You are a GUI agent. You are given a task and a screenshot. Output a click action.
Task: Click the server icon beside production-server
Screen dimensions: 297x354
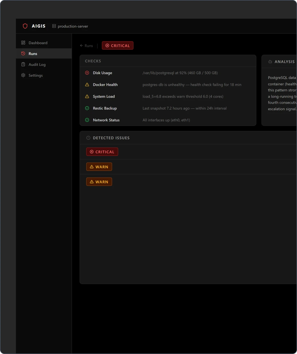[x=54, y=26]
